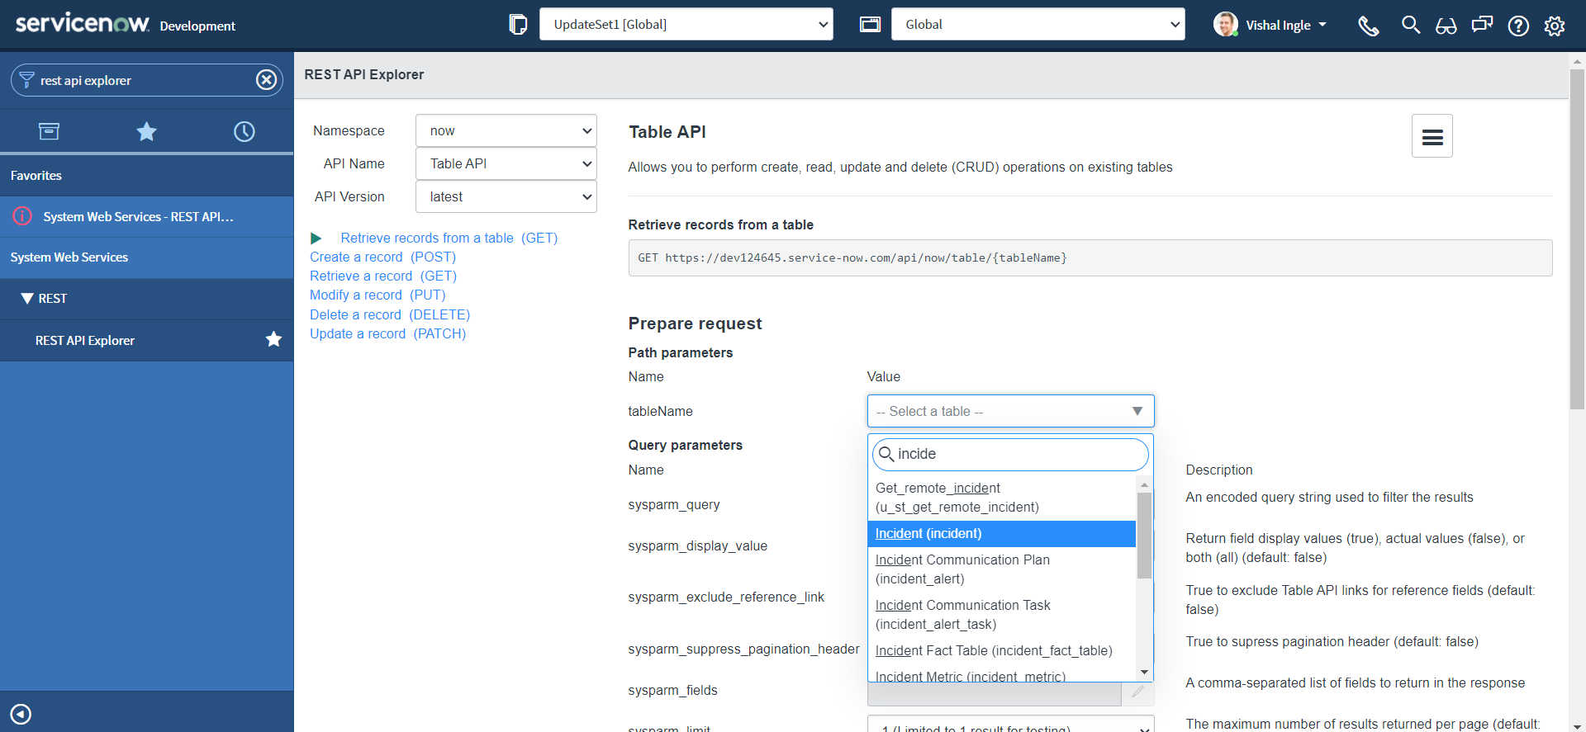Viewport: 1586px width, 732px height.
Task: Toggle accessibility glasses icon
Action: pos(1446,26)
